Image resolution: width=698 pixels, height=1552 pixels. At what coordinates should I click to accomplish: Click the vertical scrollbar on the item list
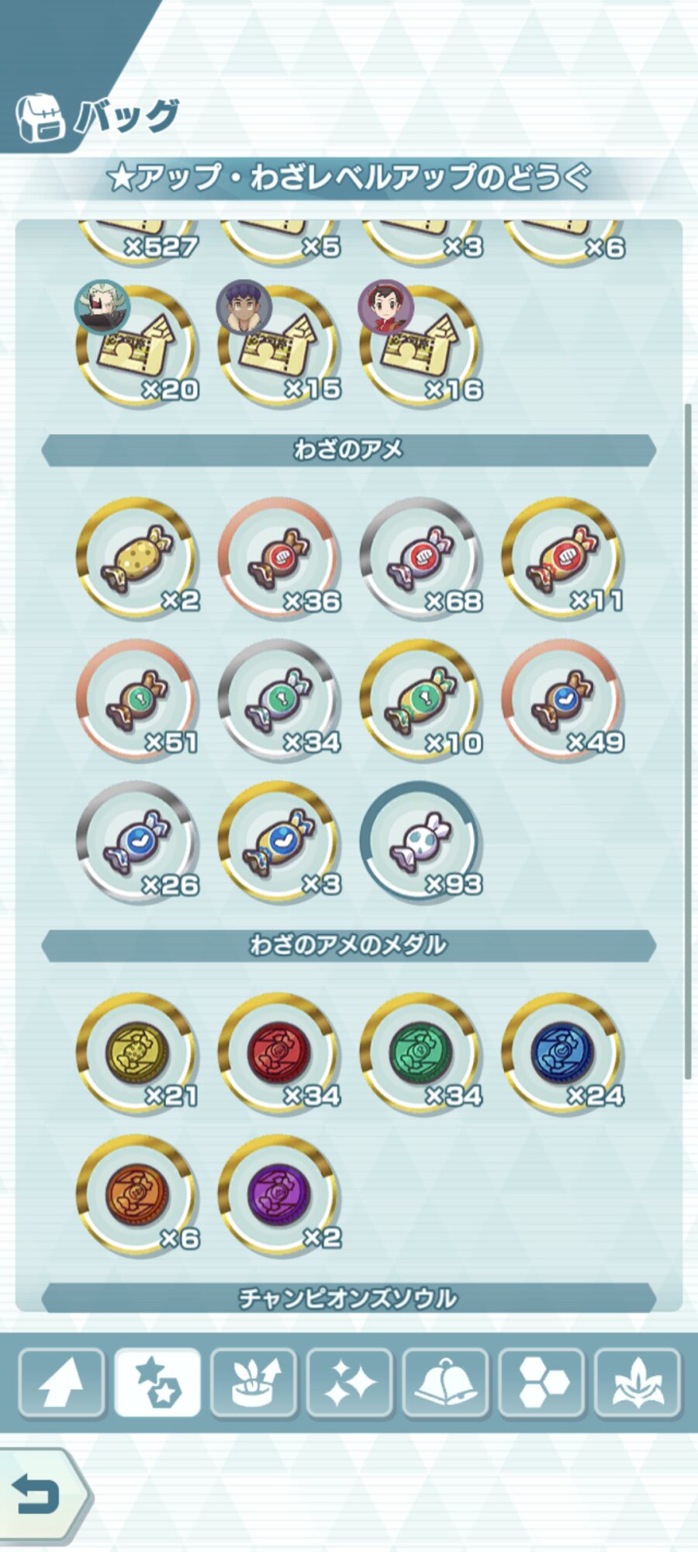tap(688, 741)
